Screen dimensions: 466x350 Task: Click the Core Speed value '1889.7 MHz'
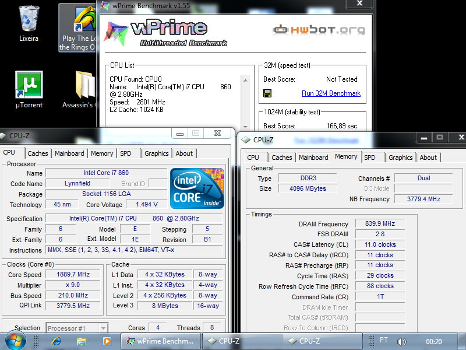click(73, 274)
